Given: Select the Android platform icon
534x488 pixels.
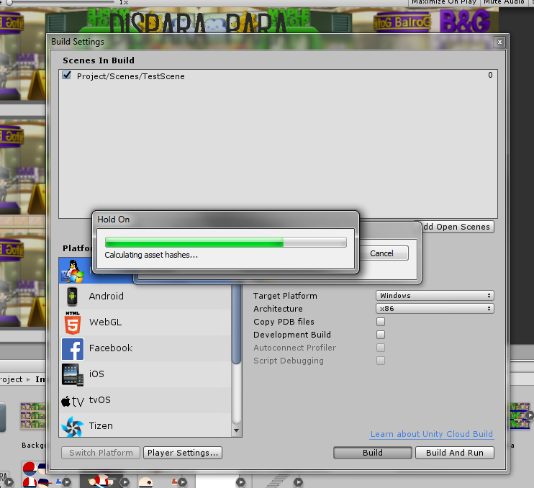Looking at the screenshot, I should [x=72, y=297].
